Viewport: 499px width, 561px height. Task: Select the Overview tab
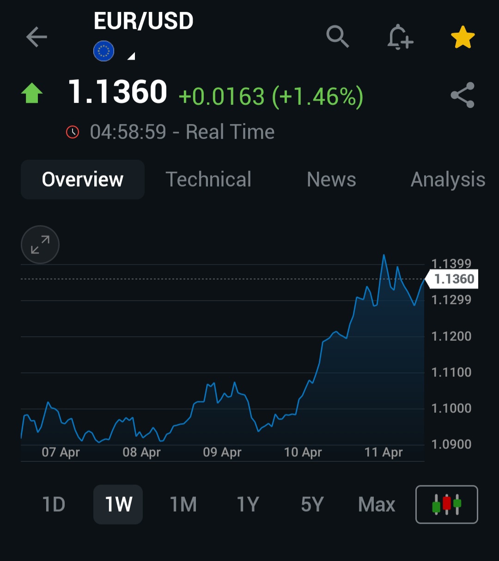(x=83, y=180)
